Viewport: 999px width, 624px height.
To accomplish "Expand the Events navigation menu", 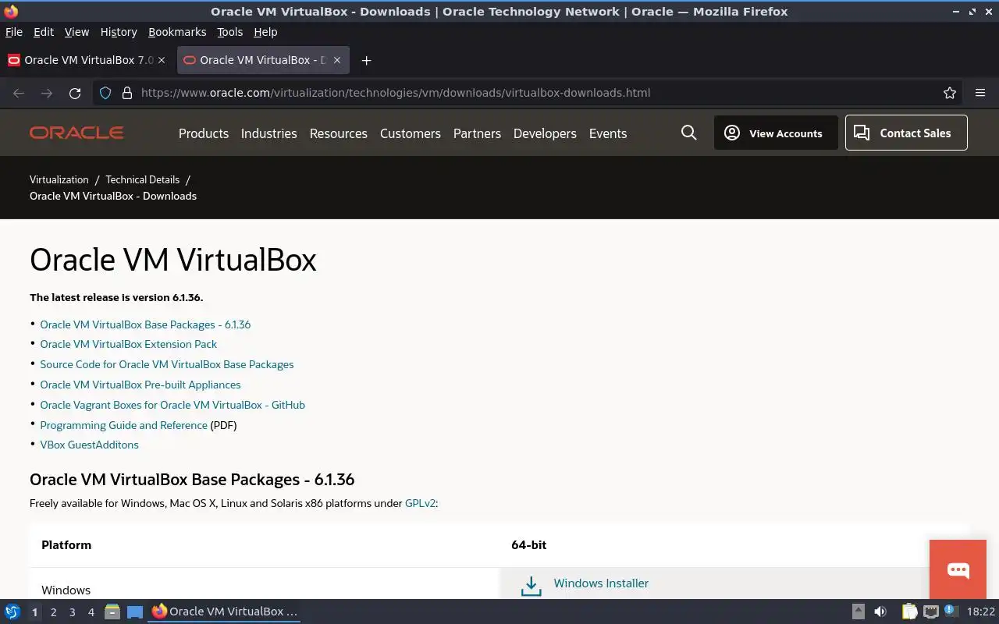I will 608,133.
